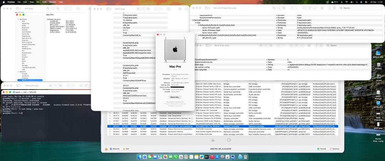Viewport: 385px width, 161px height.
Task: Select the Samsung Electronics Co Ltd row
Action: click(223, 123)
